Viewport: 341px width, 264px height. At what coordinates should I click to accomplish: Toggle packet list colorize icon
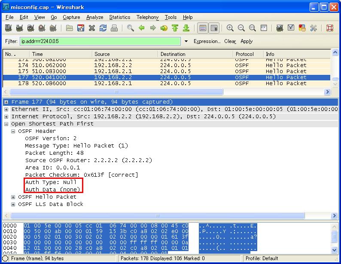click(x=203, y=28)
